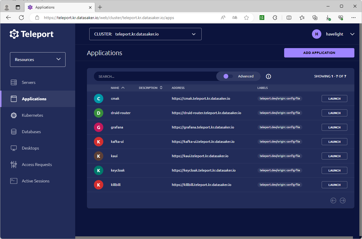Focus the Search input field
This screenshot has width=362, height=239.
[155, 76]
